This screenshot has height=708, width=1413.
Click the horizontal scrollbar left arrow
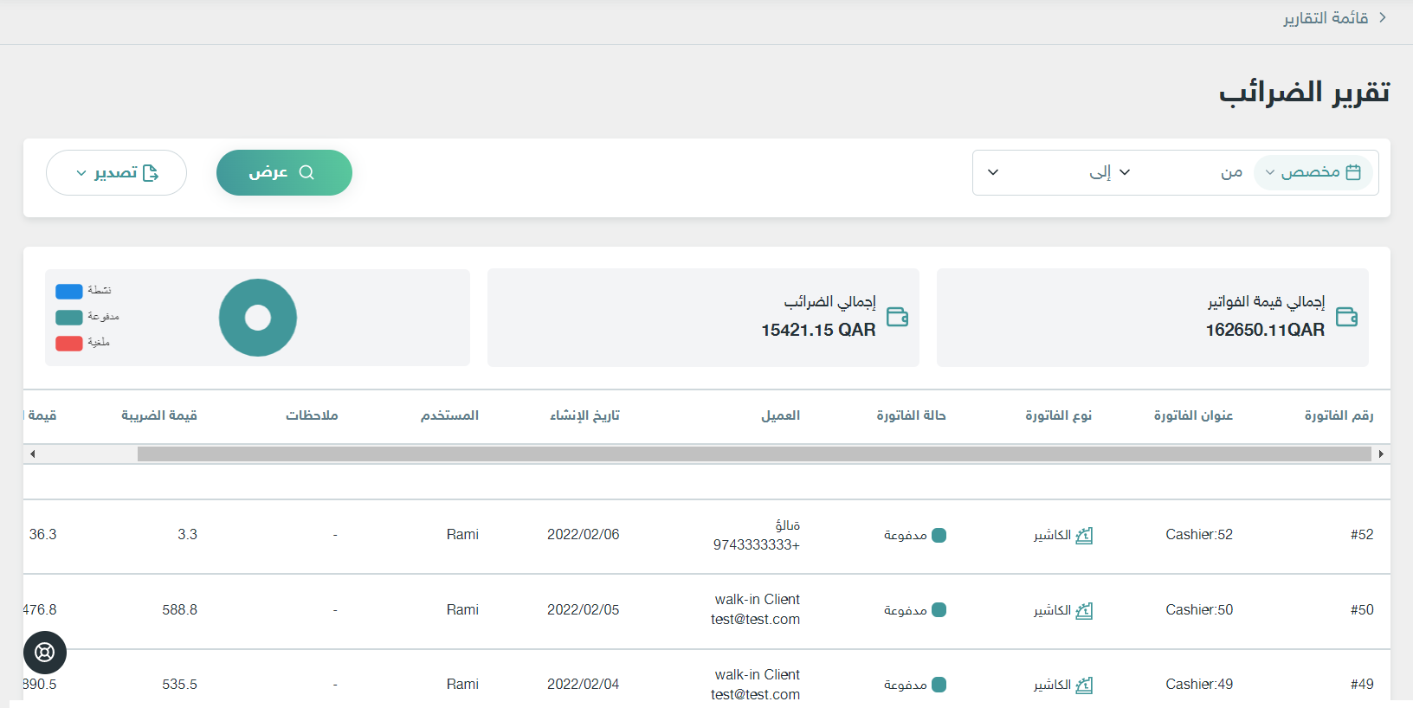pyautogui.click(x=32, y=454)
